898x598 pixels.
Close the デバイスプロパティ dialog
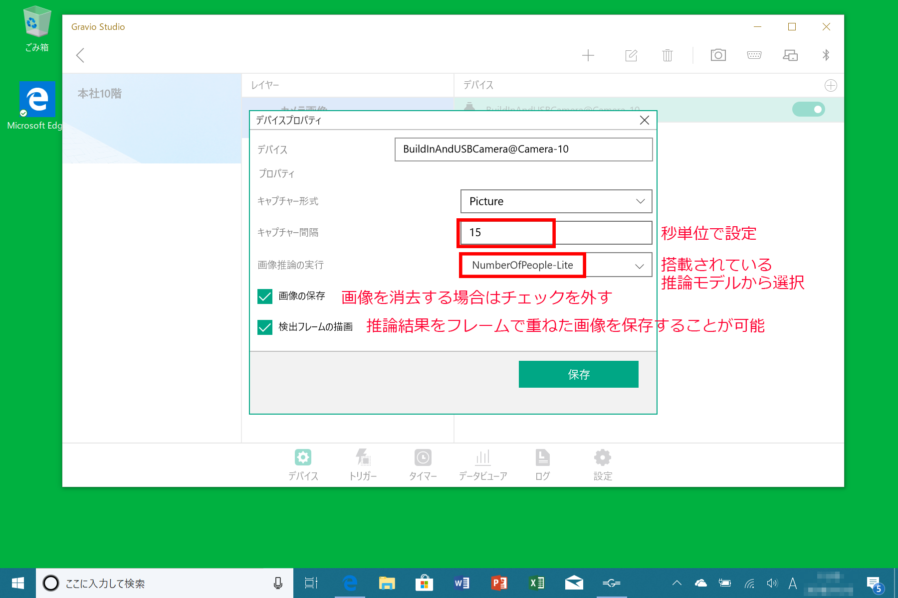(645, 120)
